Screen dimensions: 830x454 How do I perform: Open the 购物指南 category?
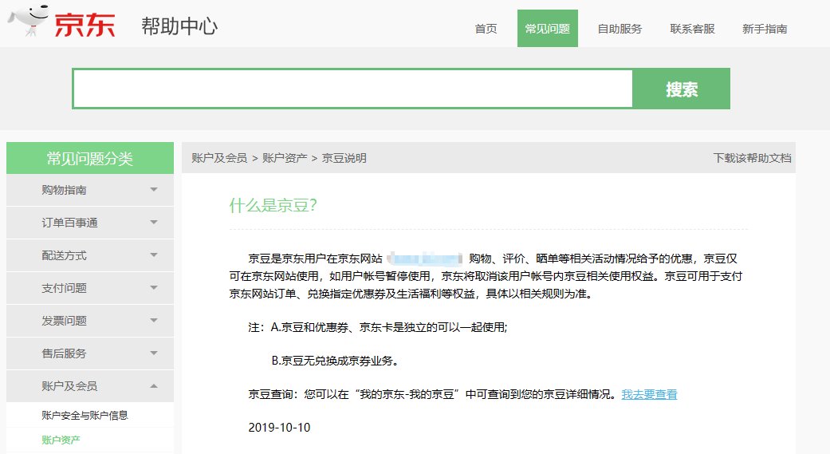tap(64, 190)
